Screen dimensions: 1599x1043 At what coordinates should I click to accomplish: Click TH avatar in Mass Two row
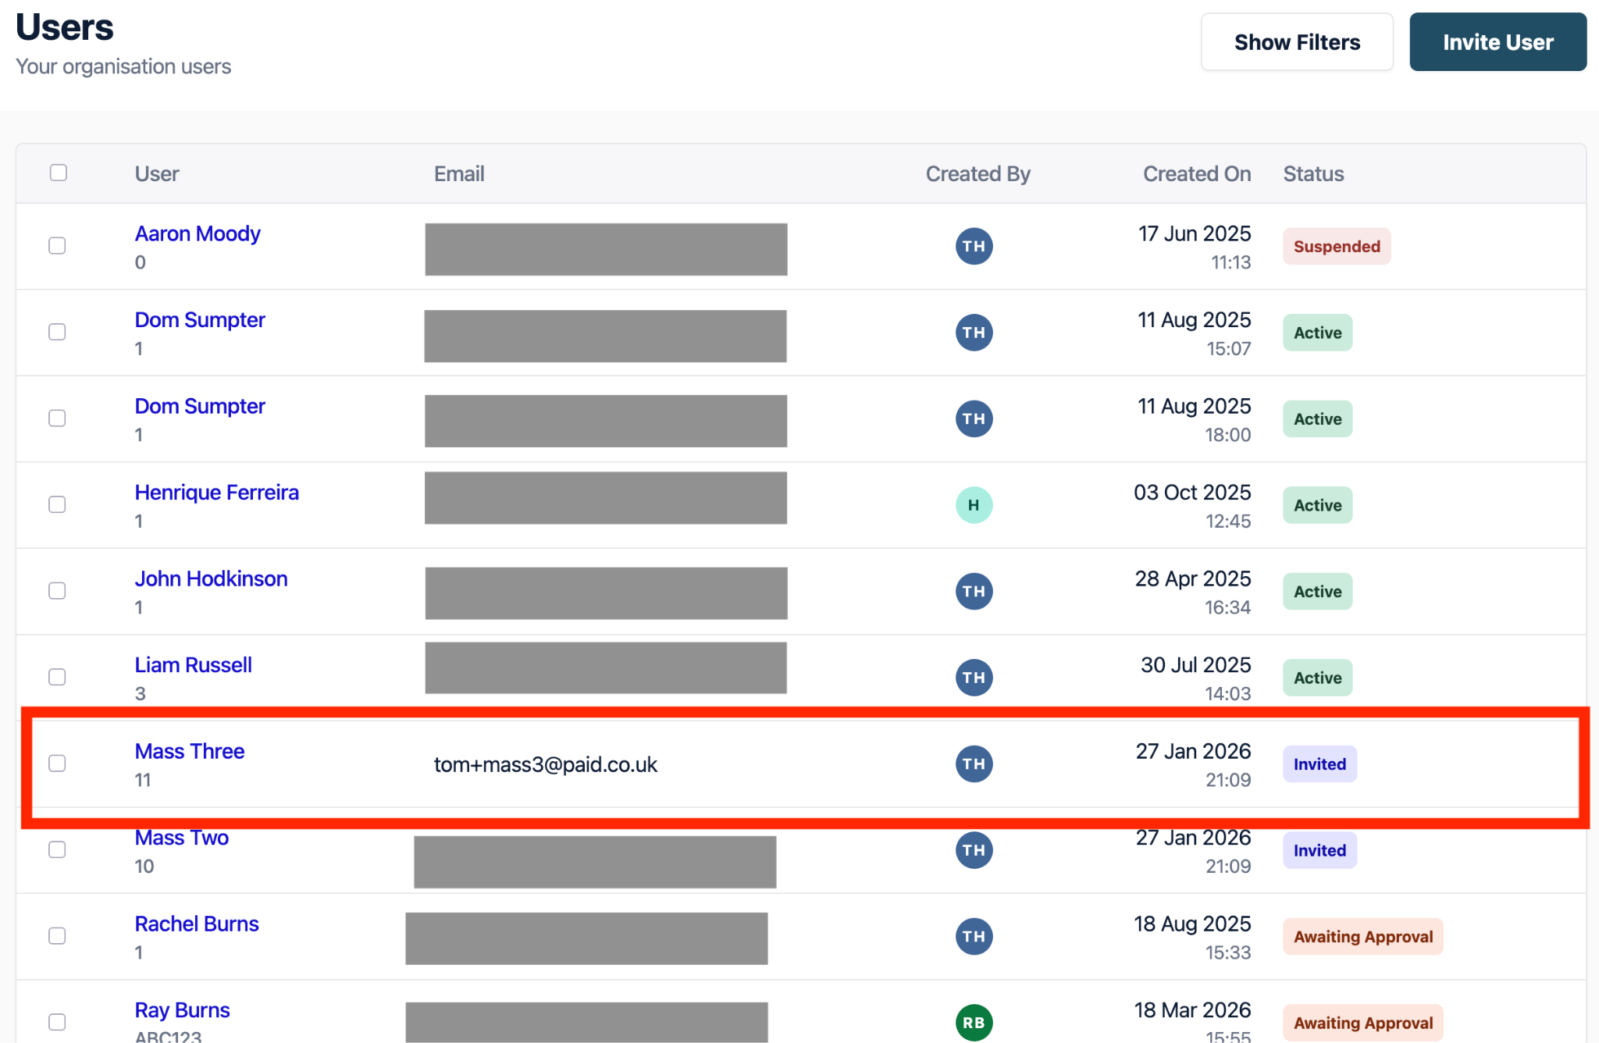[x=974, y=850]
